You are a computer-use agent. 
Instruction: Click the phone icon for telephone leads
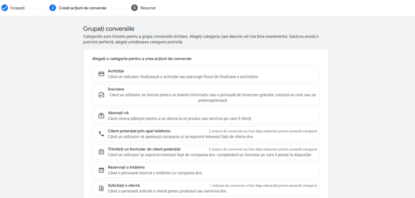coord(101,134)
